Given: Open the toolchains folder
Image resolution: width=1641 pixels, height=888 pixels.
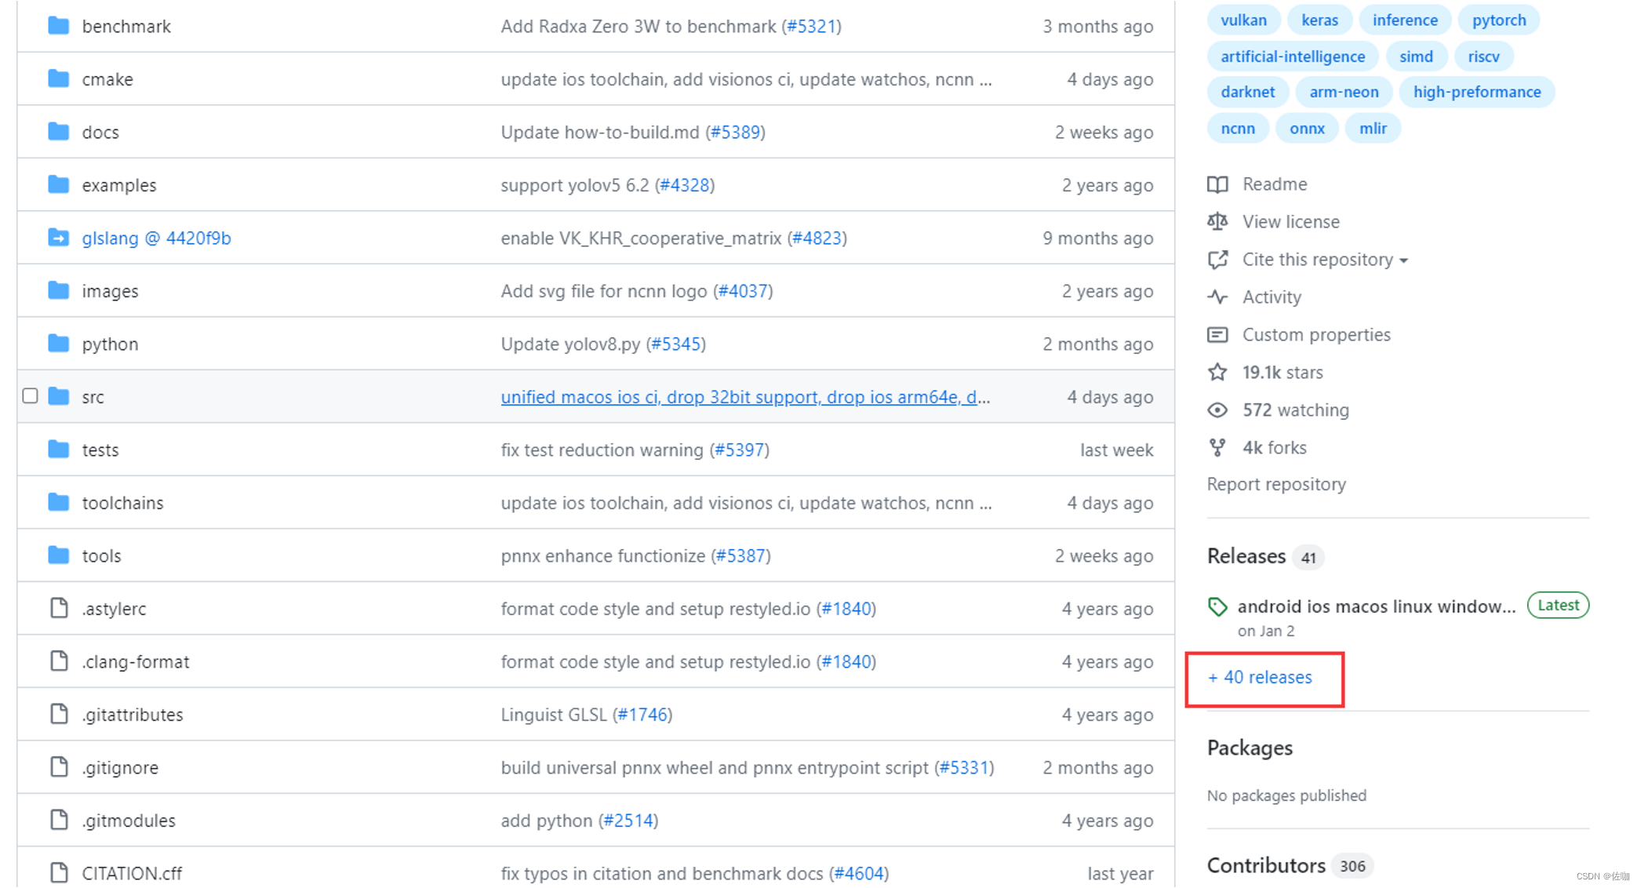Looking at the screenshot, I should tap(122, 503).
